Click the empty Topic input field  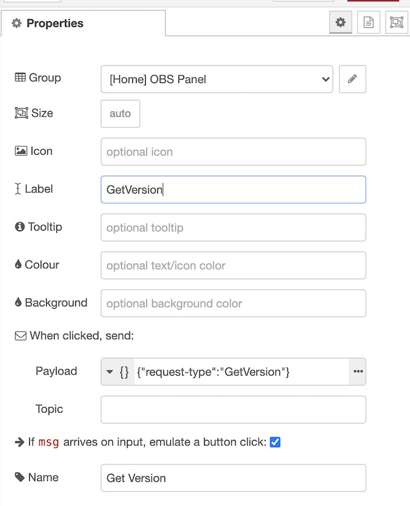233,410
